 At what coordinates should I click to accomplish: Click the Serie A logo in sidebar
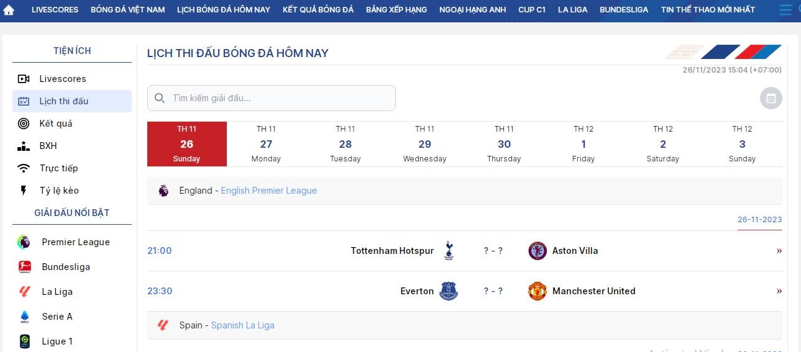pyautogui.click(x=25, y=317)
